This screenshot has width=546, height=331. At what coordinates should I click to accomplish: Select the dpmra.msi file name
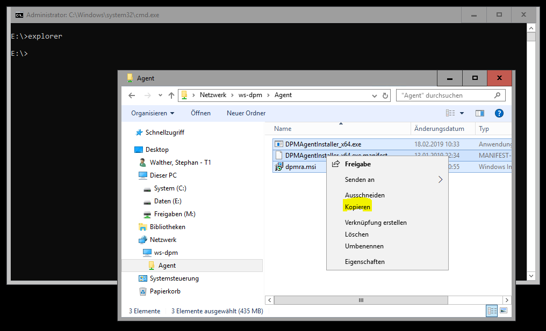click(x=300, y=167)
